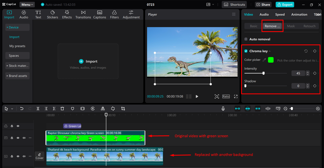Switch to the Audio tab in media panel
The width and height of the screenshot is (324, 168).
point(24,15)
